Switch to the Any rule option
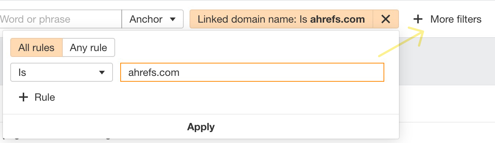 [89, 47]
